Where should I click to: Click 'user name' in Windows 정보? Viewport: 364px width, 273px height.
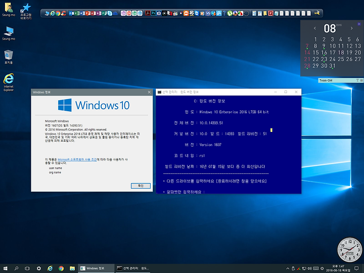coord(56,168)
